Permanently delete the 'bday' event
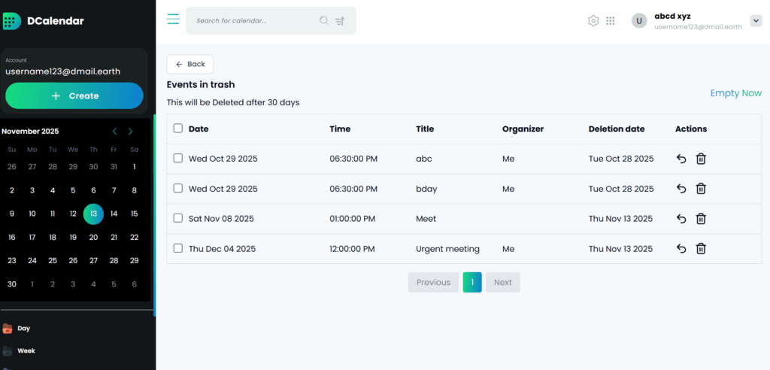Image resolution: width=770 pixels, height=370 pixels. pos(701,189)
